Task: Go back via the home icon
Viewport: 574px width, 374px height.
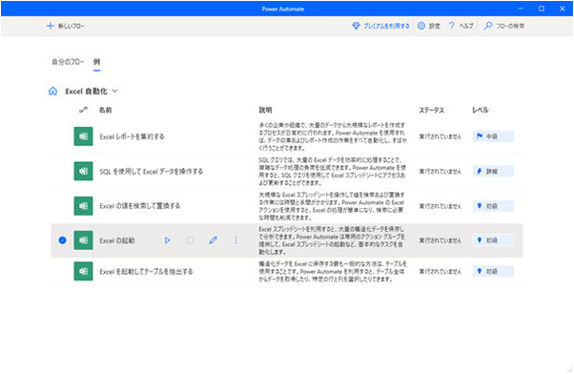Action: click(53, 92)
